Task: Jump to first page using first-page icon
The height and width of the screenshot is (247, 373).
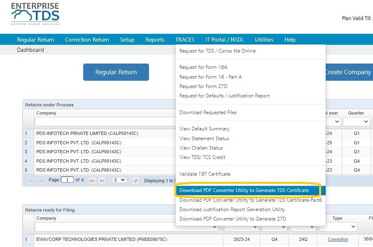Action: (31, 180)
